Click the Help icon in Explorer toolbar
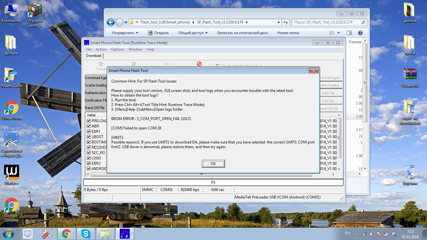 tap(360, 33)
